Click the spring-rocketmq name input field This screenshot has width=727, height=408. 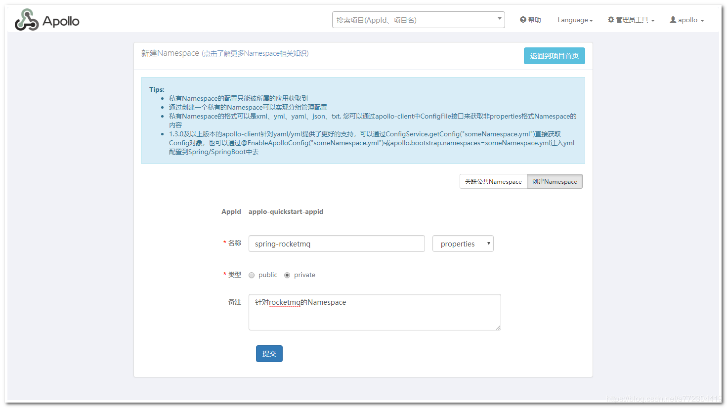pos(336,243)
